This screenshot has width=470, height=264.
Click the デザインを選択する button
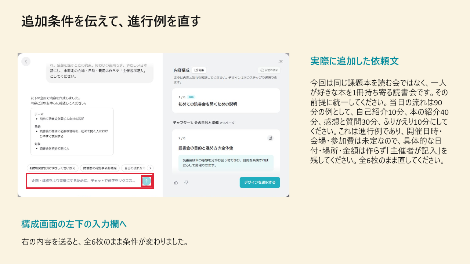click(x=260, y=183)
